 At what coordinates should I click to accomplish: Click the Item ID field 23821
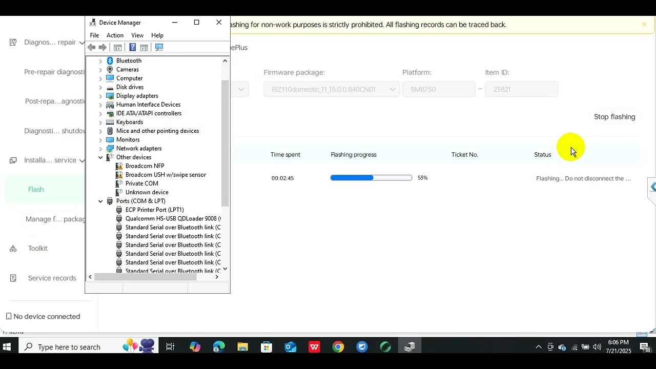click(521, 89)
